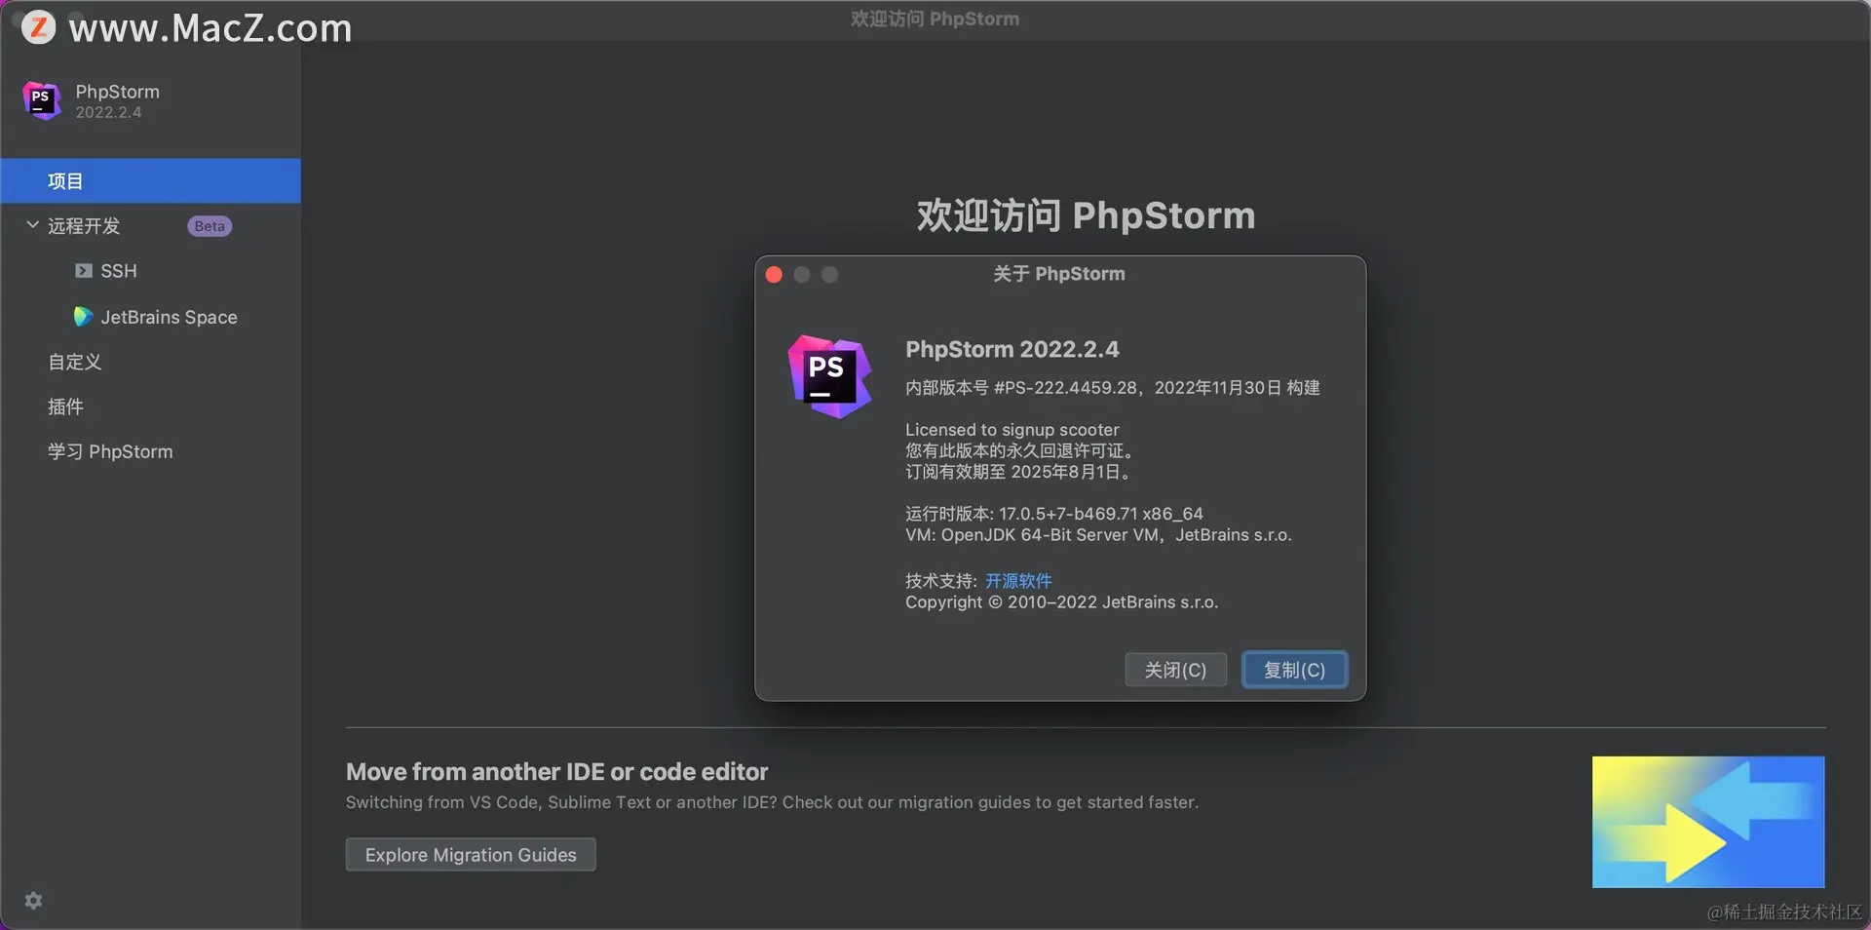Click the 订阅有效期至 2025年8月1日 line
The height and width of the screenshot is (930, 1871).
1020,472
